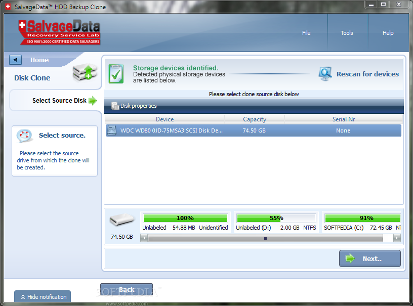Click the SalvageData logo
The width and height of the screenshot is (413, 306).
[x=59, y=32]
